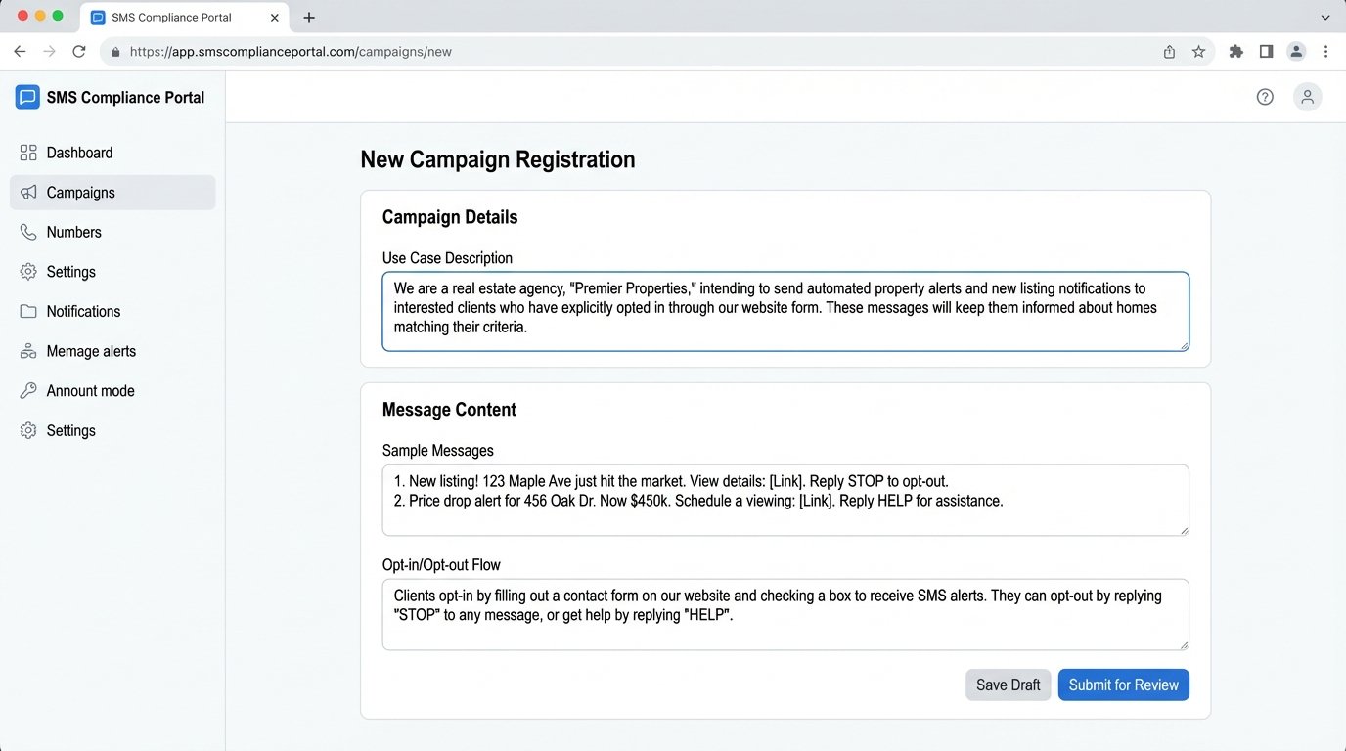
Task: Click the SMS Compliance Portal logo icon
Action: click(26, 96)
